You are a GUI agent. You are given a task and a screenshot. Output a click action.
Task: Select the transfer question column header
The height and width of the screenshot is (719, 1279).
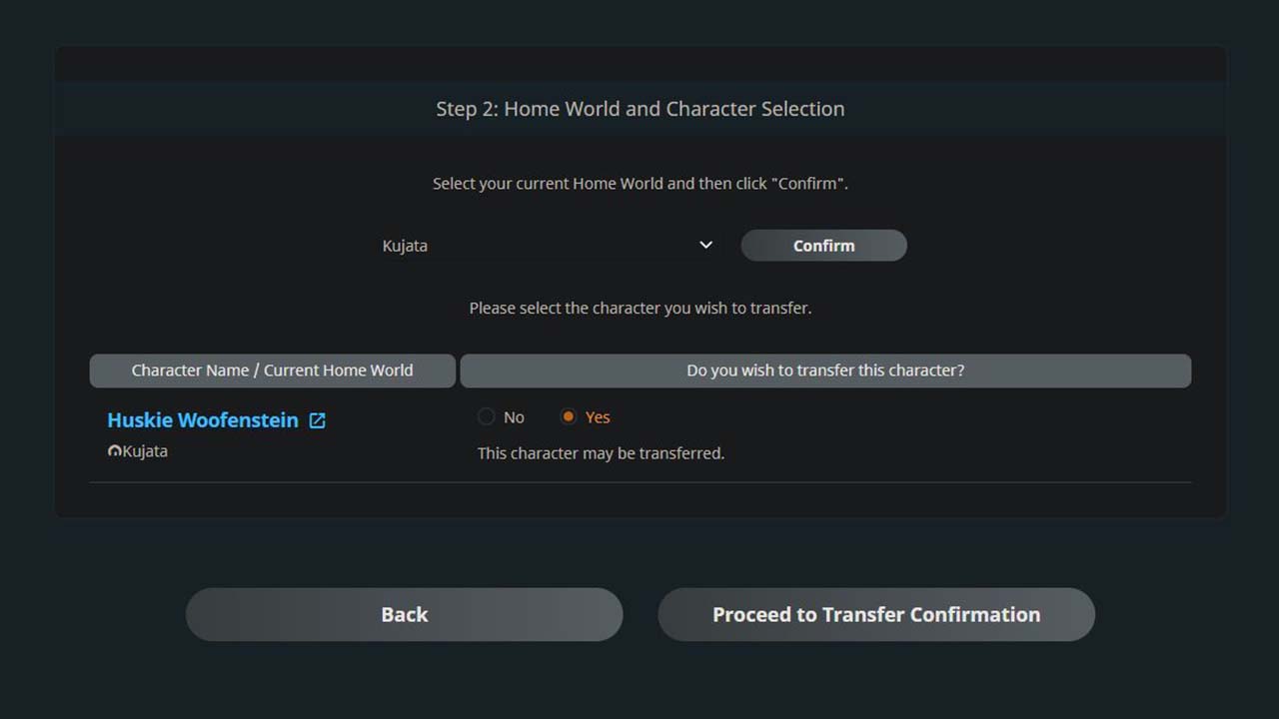point(824,370)
